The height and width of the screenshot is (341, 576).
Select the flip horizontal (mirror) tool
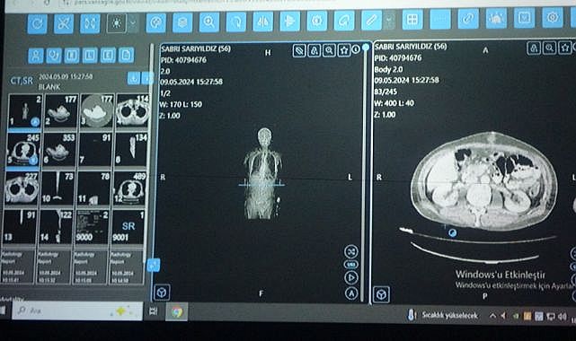click(262, 22)
